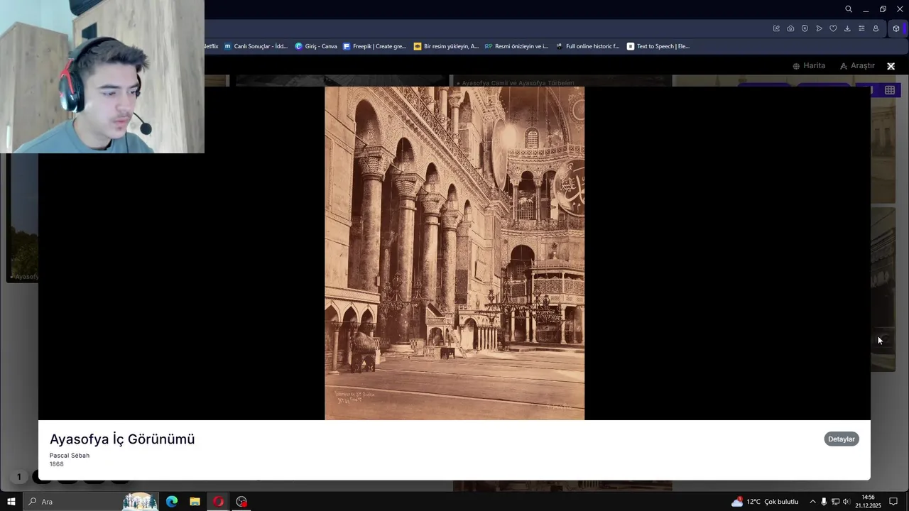Open the weather 12°C Çok bulutlu widget
The height and width of the screenshot is (511, 909).
point(765,502)
